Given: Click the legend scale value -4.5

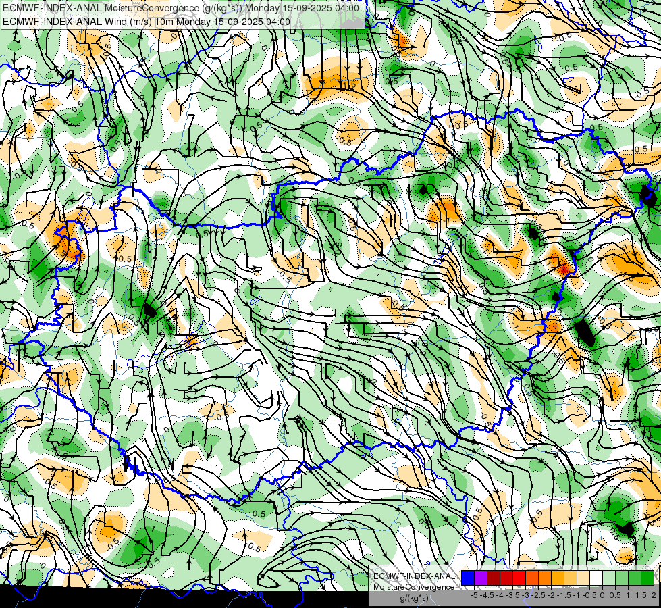Looking at the screenshot, I should (487, 595).
